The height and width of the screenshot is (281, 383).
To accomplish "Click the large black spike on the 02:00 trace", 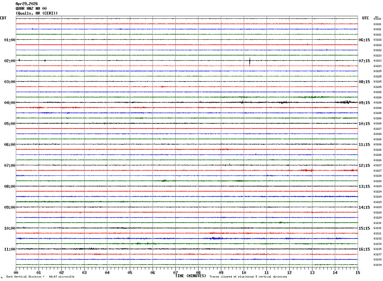I will [x=250, y=62].
